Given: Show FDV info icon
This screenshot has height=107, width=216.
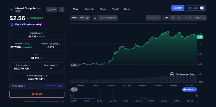Looking at the screenshot, I should point(39,55).
